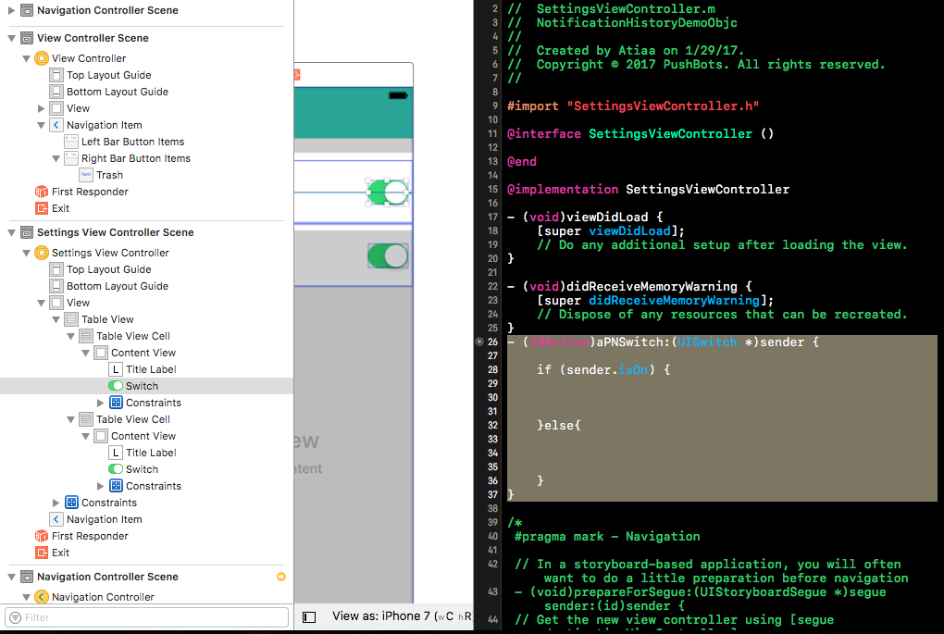Expand the top Navigation Controller Scene
This screenshot has height=634, width=944.
click(11, 10)
